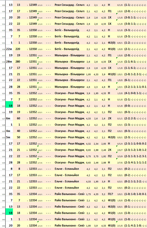This screenshot has height=228, width=147.
Task: Click the cell containing 28м
Action: 9,62
